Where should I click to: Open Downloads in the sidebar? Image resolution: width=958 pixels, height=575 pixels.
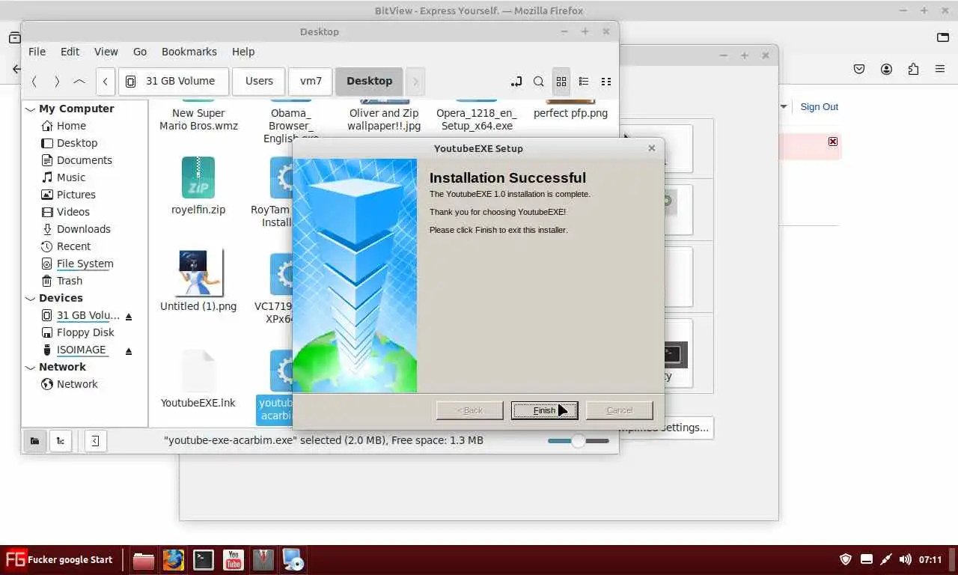(x=83, y=229)
